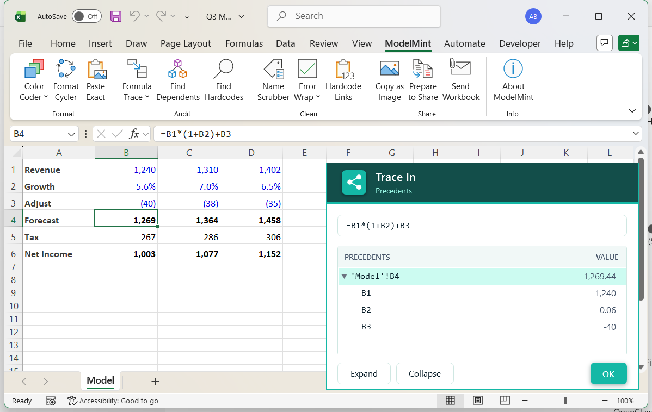
Task: Switch to the Developer tab
Action: pos(520,43)
